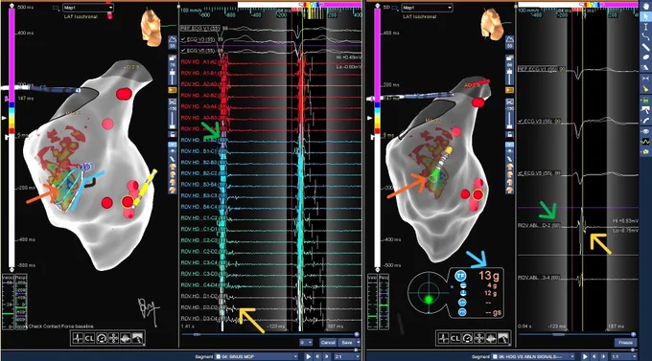
Task: Click the mountain threshold icon beside left map
Action: click(173, 39)
